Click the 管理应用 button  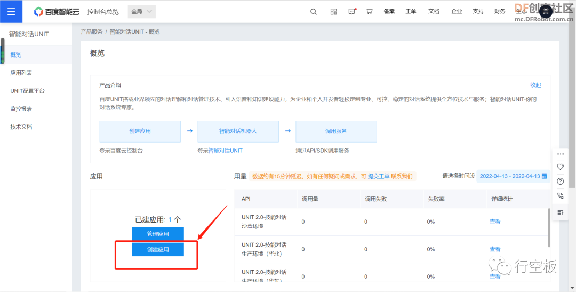[x=158, y=234]
